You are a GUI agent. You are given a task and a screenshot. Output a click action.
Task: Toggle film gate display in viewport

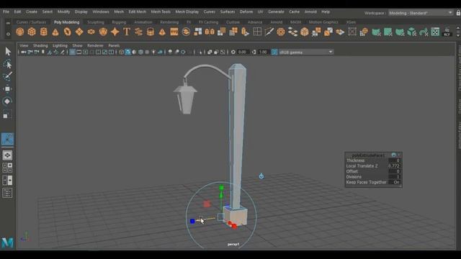[x=79, y=52]
